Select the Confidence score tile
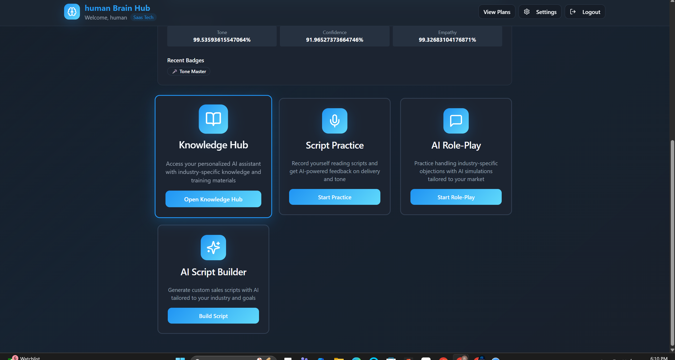 [334, 36]
